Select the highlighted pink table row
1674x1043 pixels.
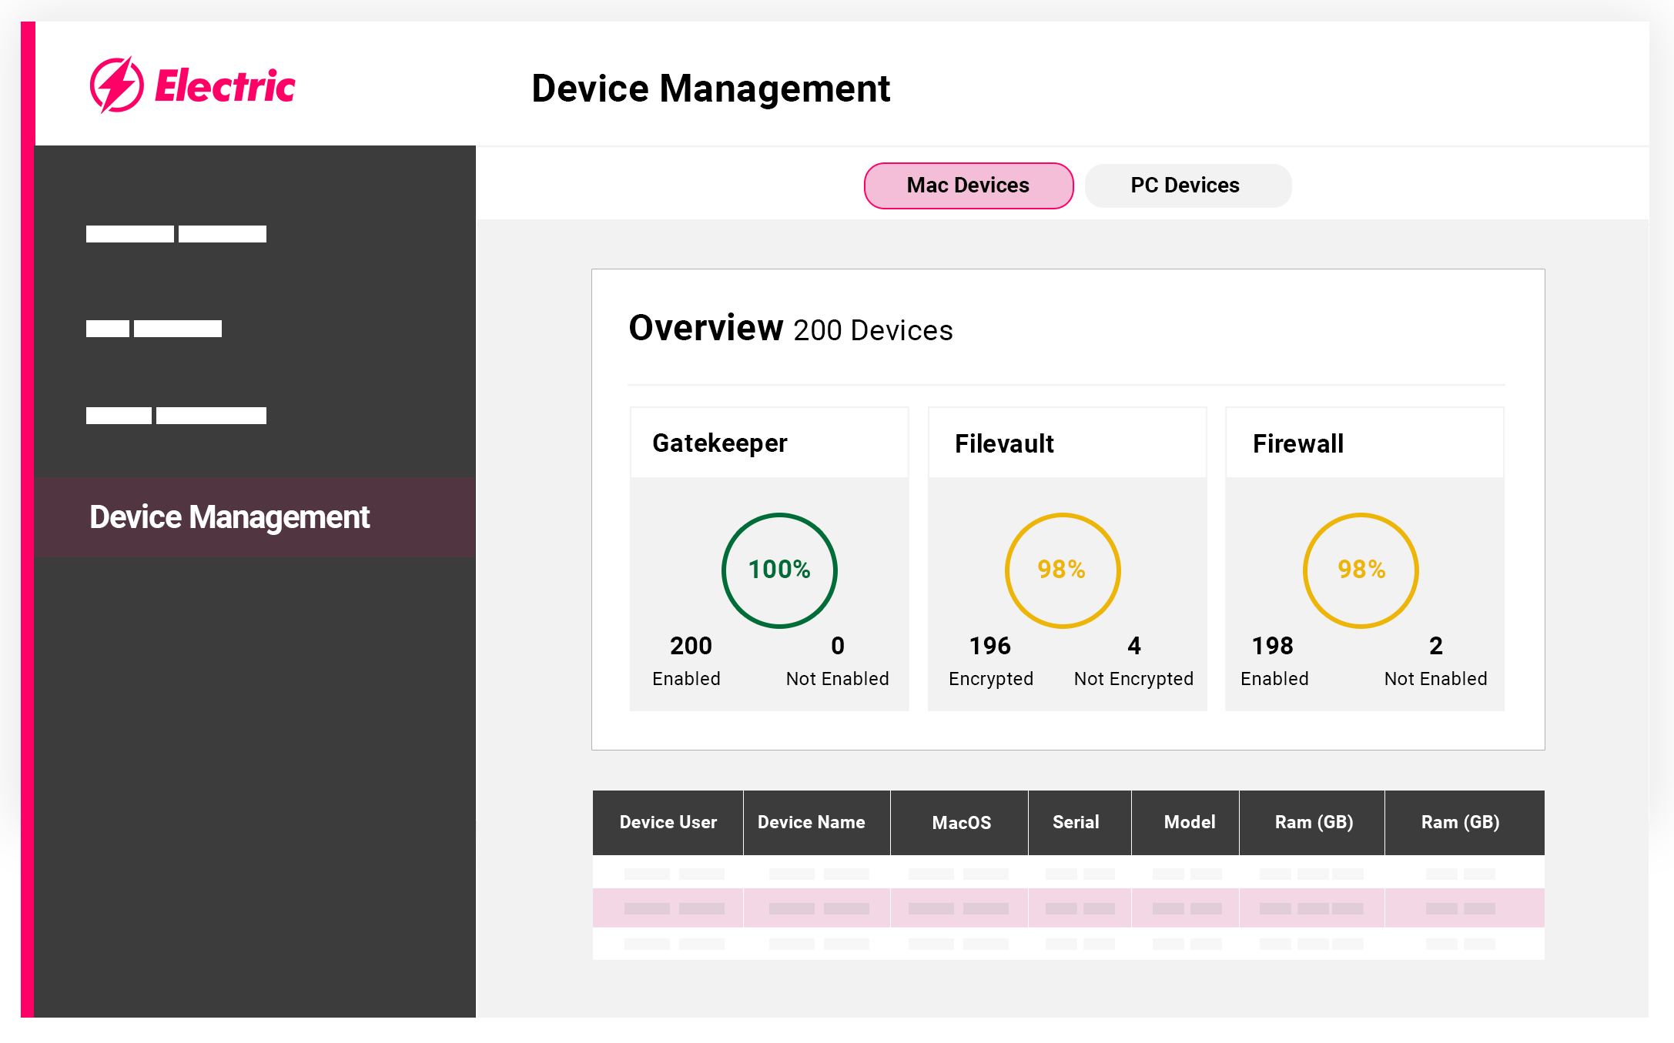point(1068,908)
